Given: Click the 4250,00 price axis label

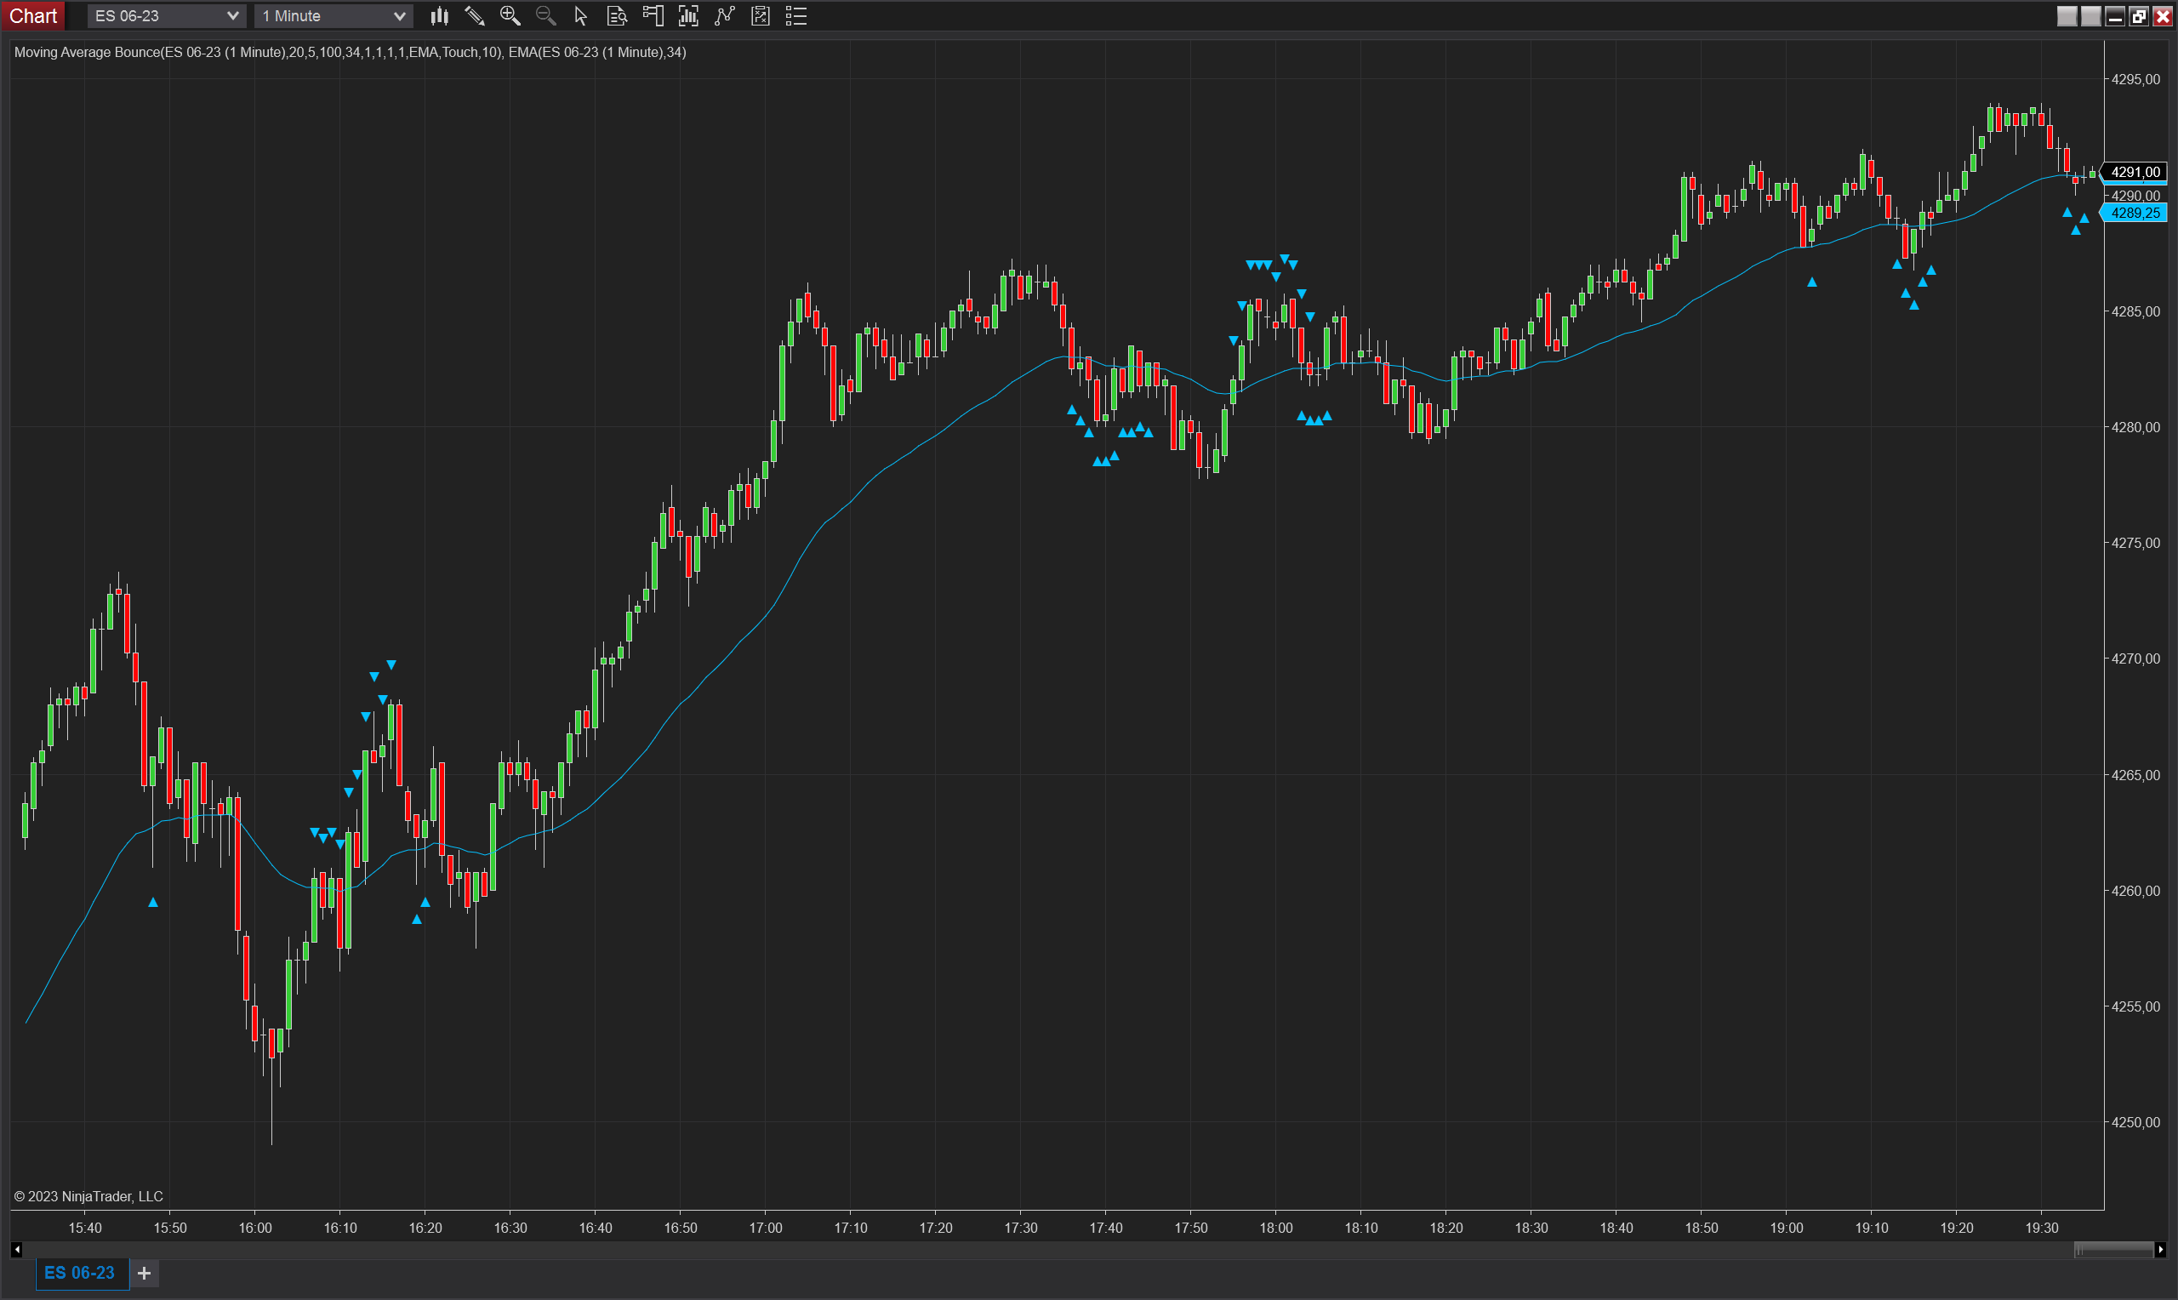Looking at the screenshot, I should click(x=2136, y=1122).
